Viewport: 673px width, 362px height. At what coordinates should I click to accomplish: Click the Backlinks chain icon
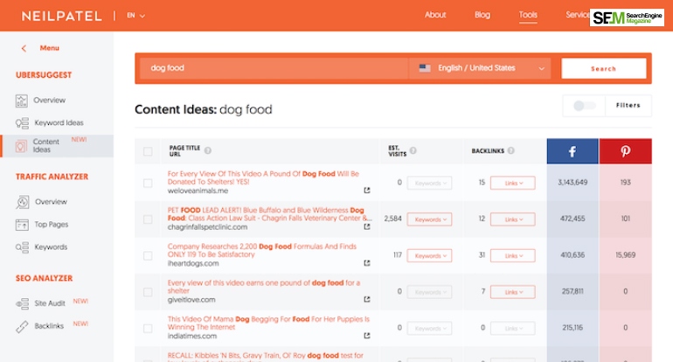(22, 326)
